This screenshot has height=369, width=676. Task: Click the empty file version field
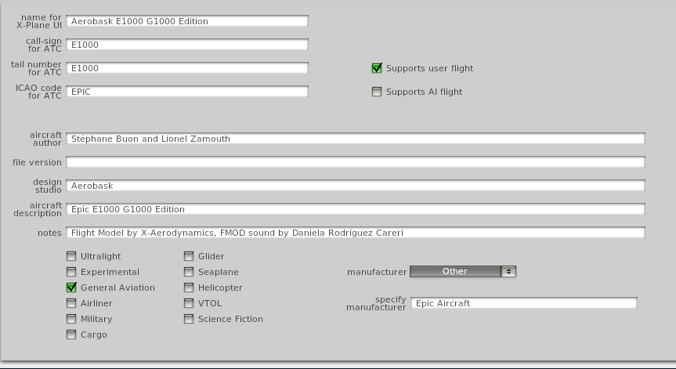355,162
